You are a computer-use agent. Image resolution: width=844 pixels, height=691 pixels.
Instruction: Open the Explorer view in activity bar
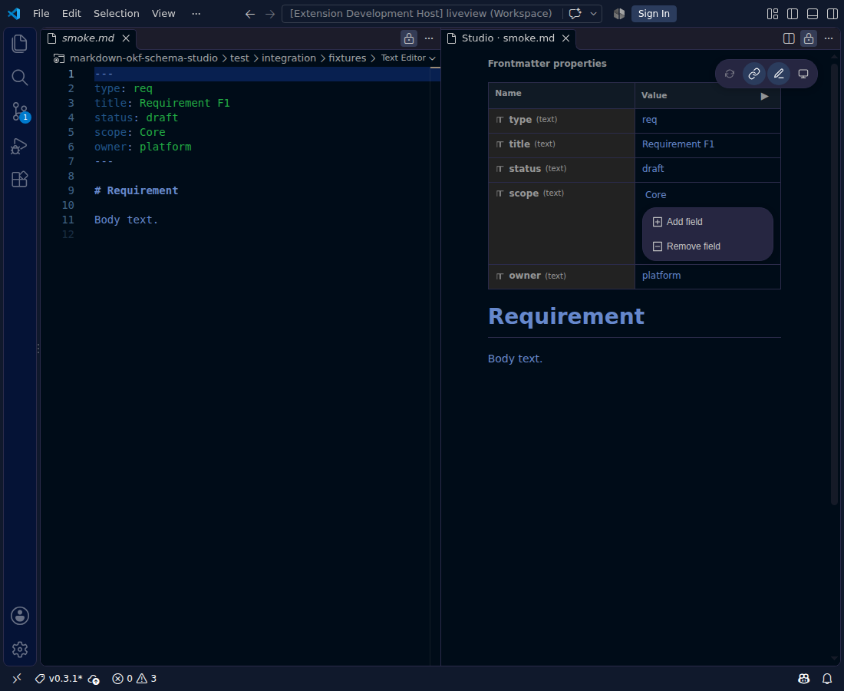point(19,44)
